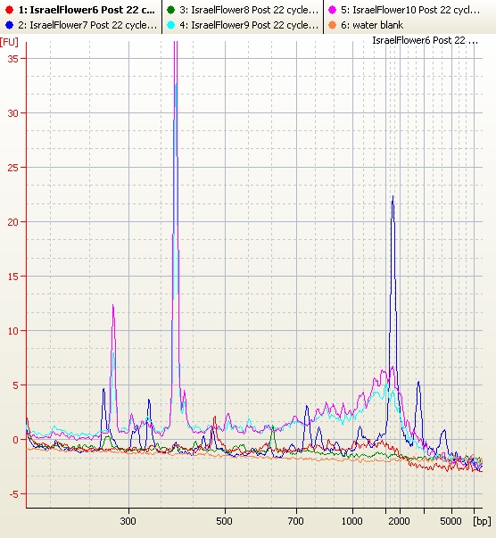Select sample 4 IsraelFlower9 Post 22 cycle label

coord(249,25)
